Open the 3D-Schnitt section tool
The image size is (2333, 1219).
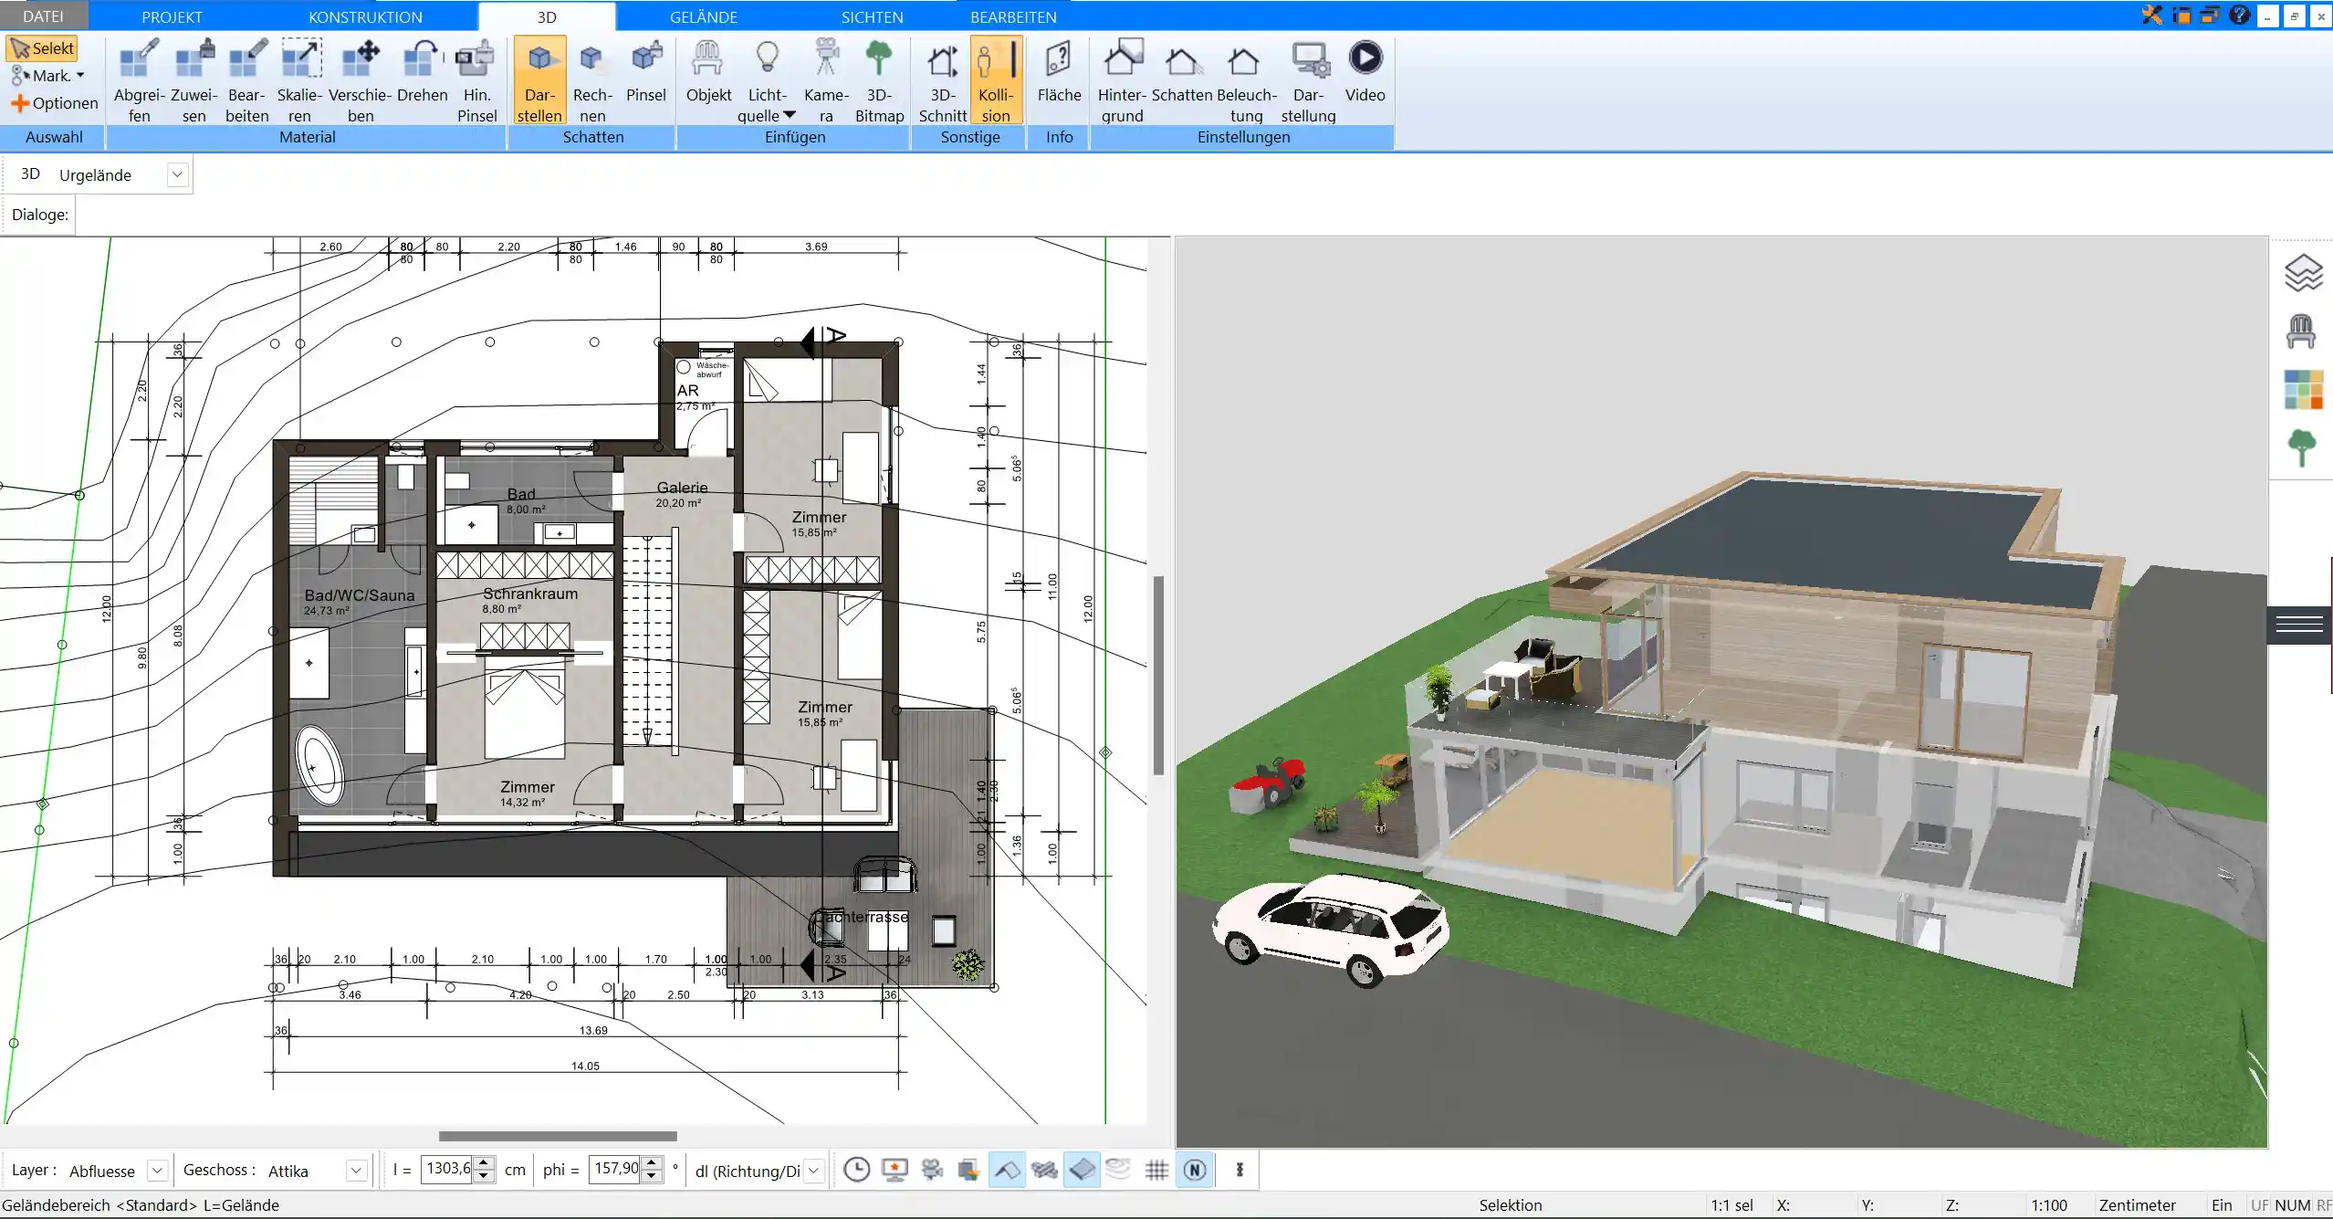[942, 80]
